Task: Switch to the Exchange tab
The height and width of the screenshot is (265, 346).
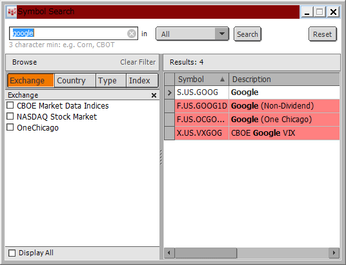Action: [x=31, y=80]
